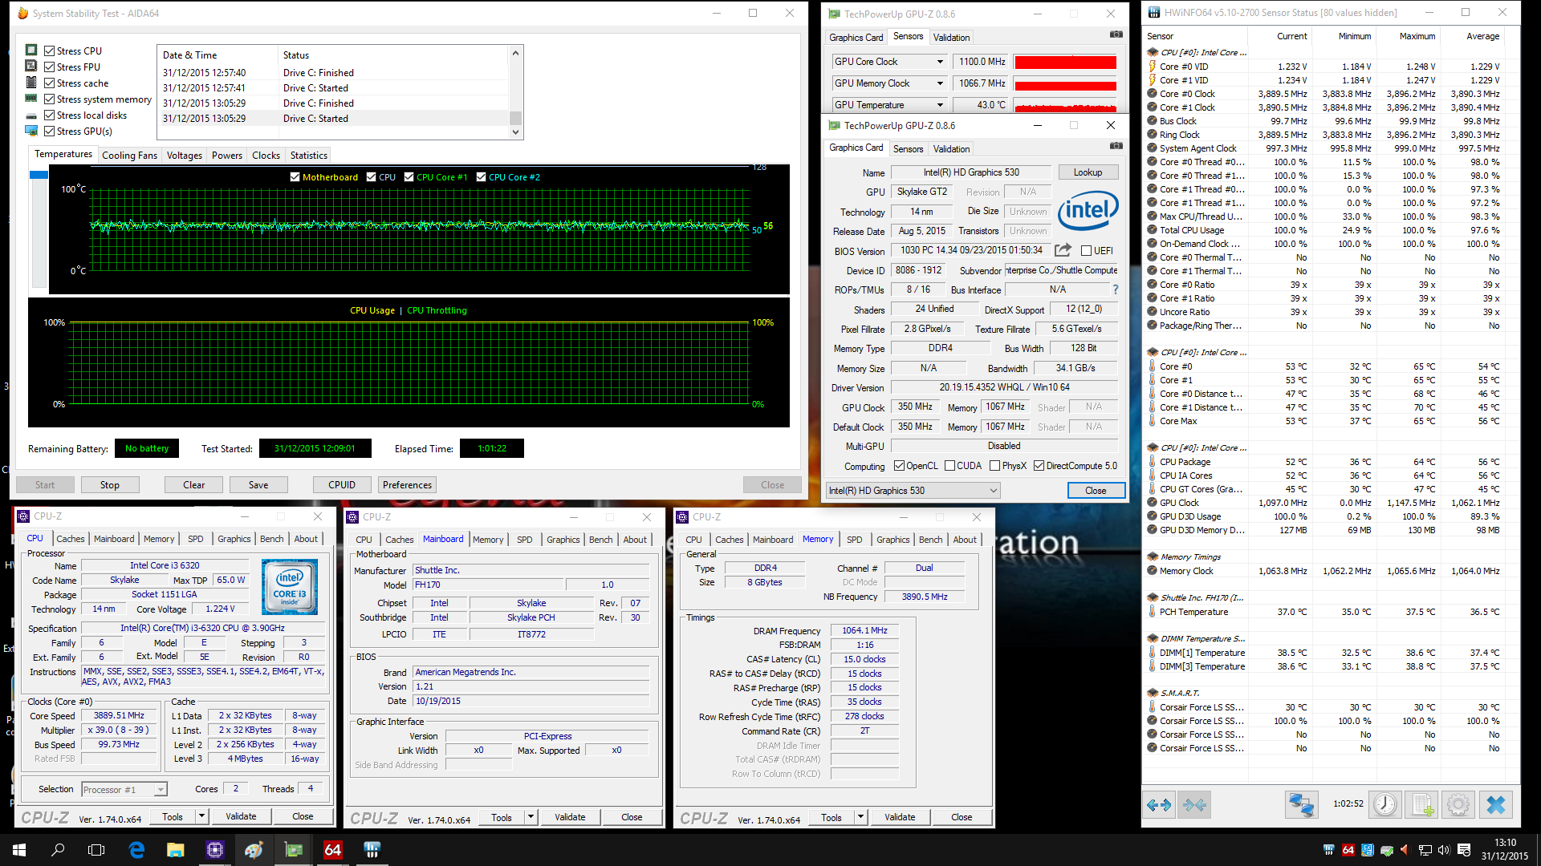Switch to HWiNFO taskbar icon
This screenshot has height=866, width=1541.
tap(372, 850)
